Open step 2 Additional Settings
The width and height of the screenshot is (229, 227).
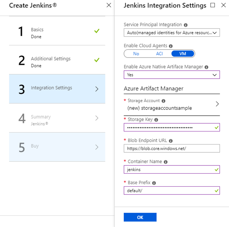[x=57, y=60]
